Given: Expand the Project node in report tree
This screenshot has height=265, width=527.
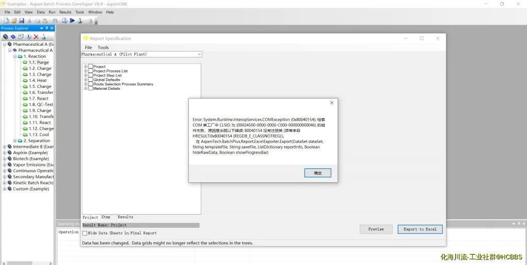Looking at the screenshot, I should tap(86, 66).
